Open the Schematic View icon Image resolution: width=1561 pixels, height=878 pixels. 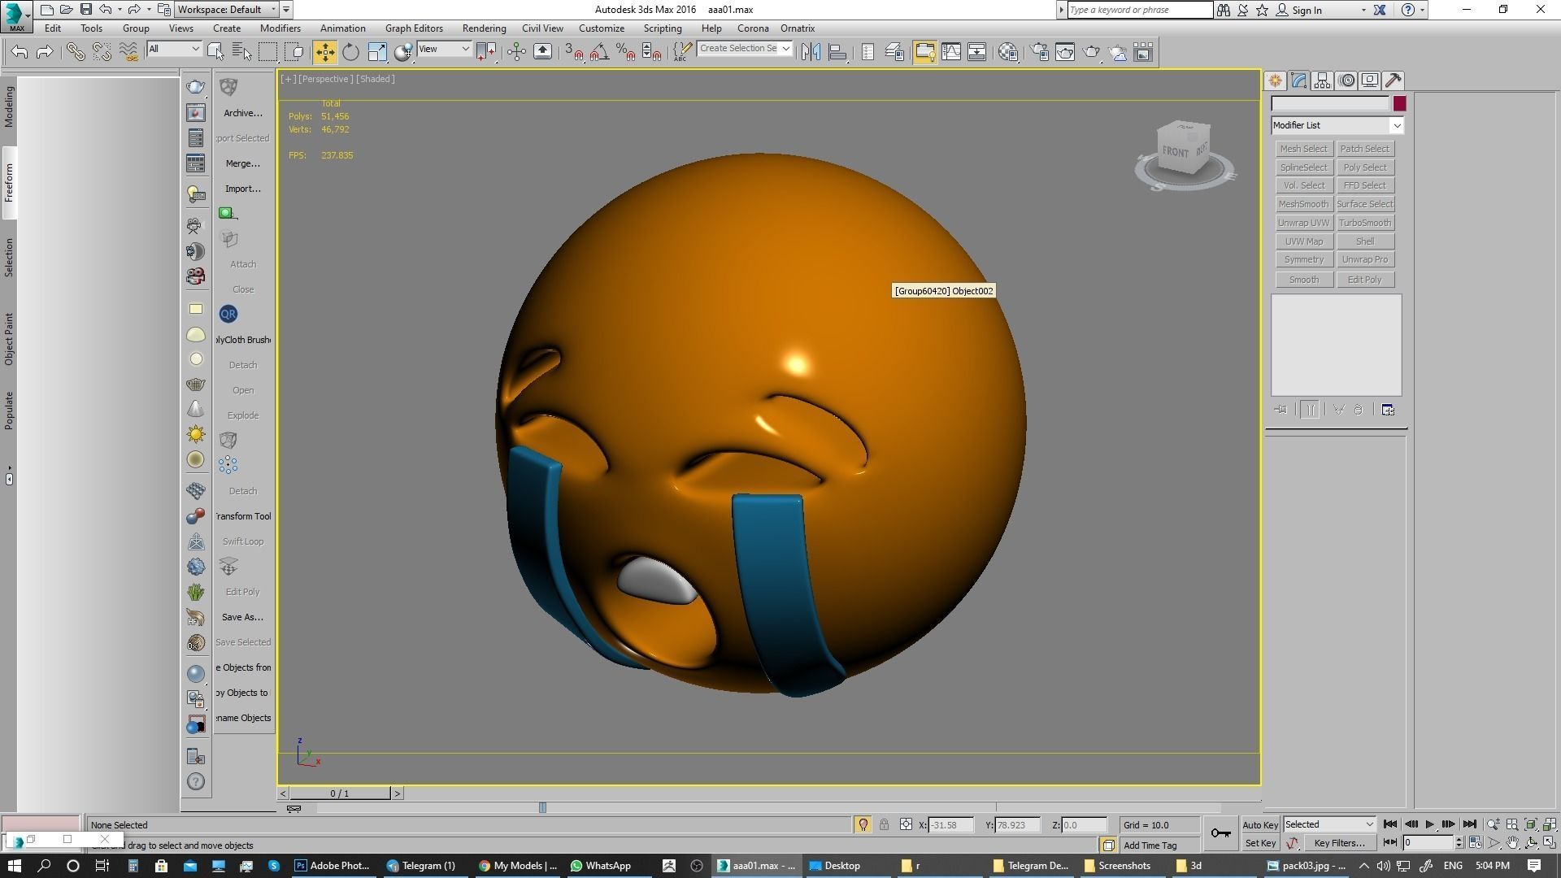pos(976,52)
